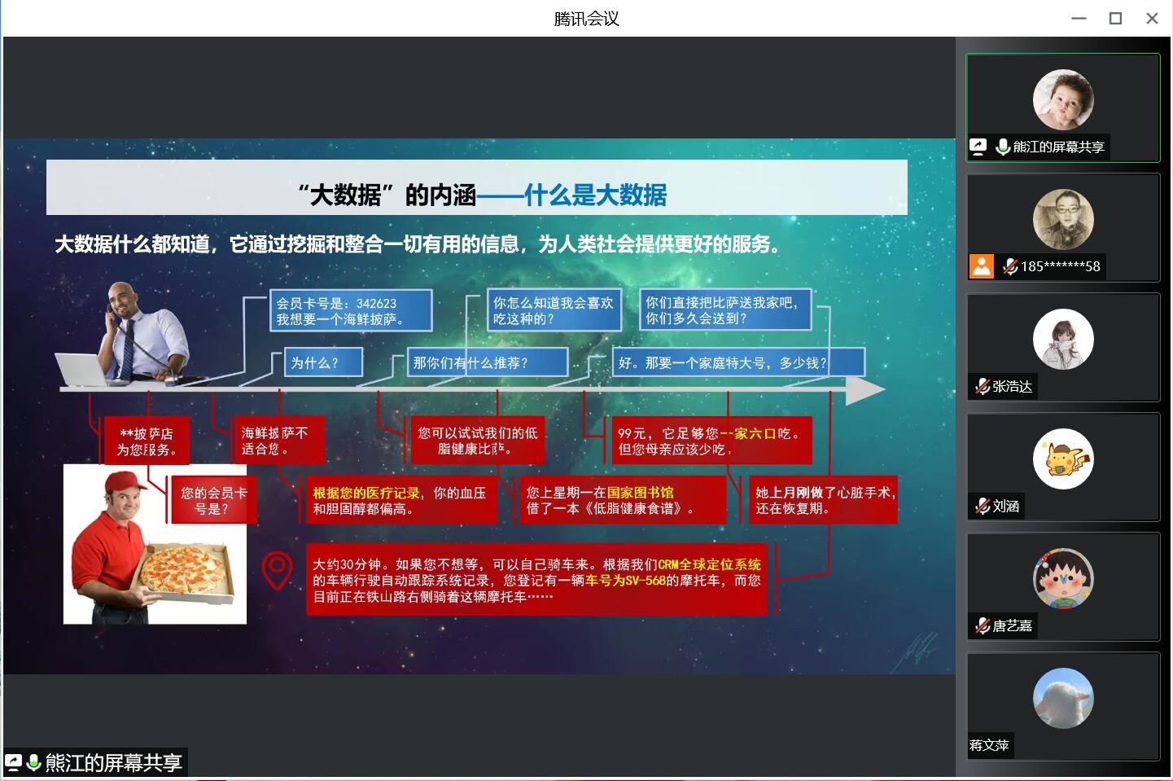Click 刘涵's muted microphone icon
The image size is (1173, 781).
tap(983, 506)
